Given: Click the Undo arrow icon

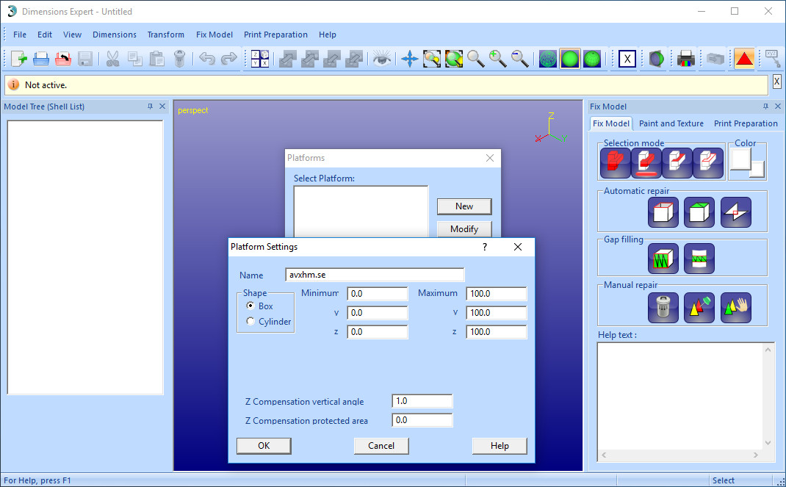Looking at the screenshot, I should [x=206, y=59].
